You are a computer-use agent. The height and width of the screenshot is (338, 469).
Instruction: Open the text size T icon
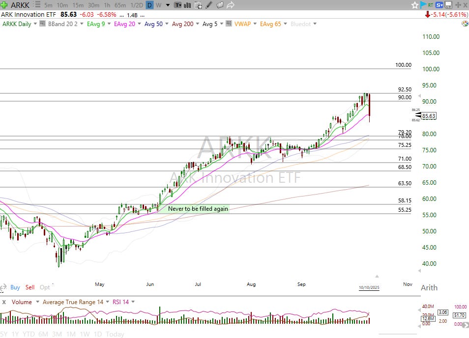178,5
